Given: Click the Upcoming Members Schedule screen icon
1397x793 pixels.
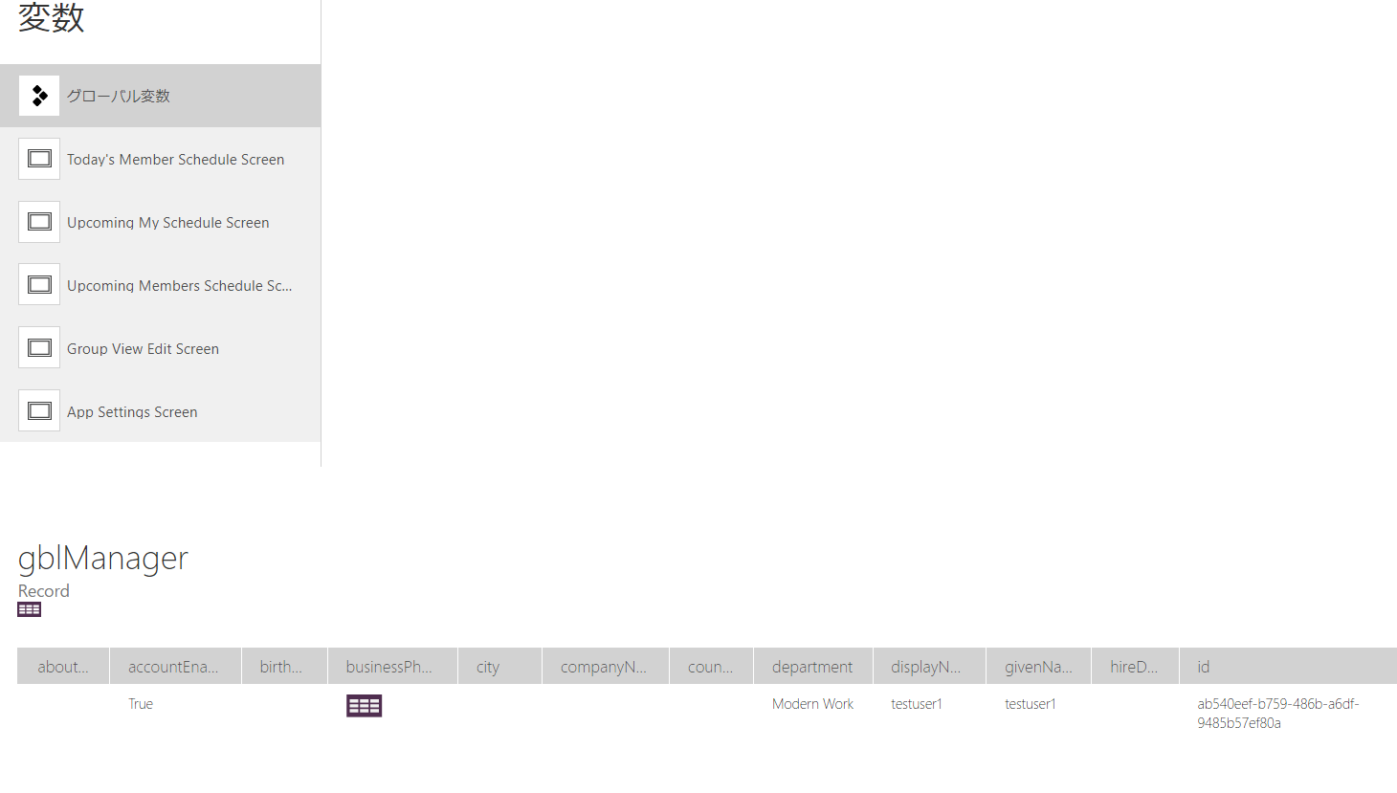Looking at the screenshot, I should (x=39, y=285).
